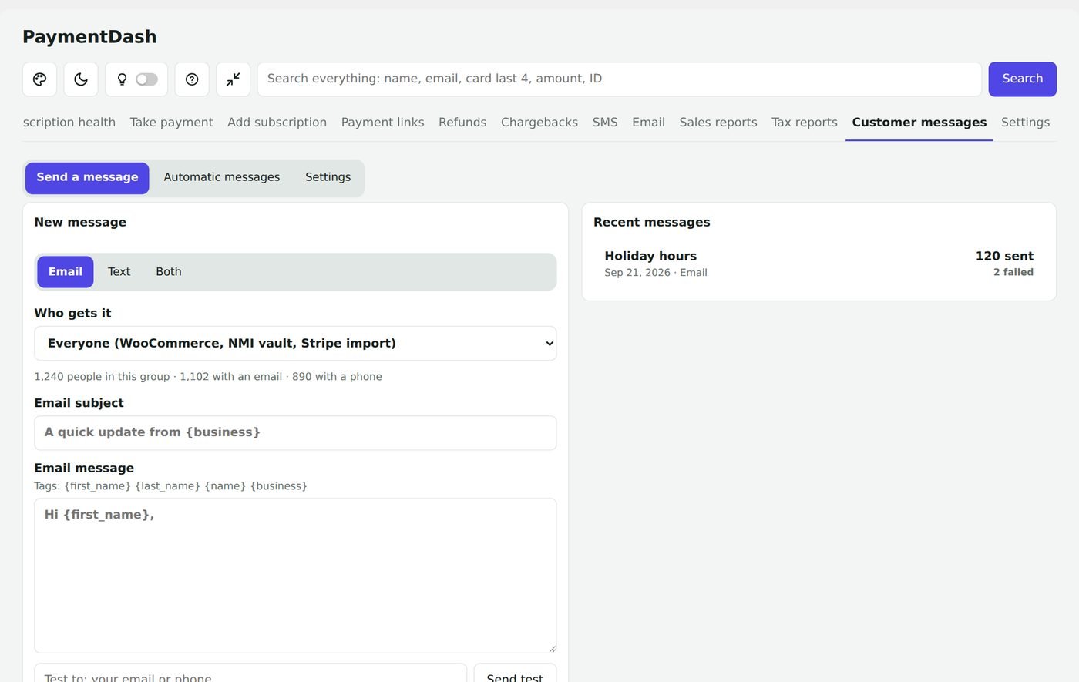Open the help question mark icon
The width and height of the screenshot is (1079, 682).
pos(192,79)
